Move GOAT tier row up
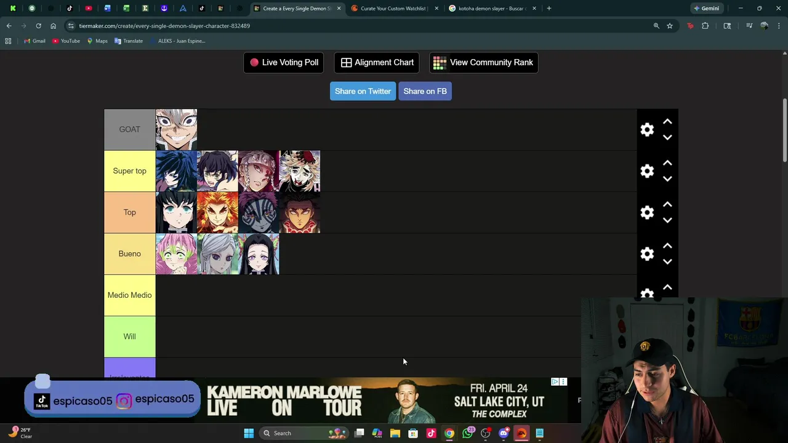The image size is (788, 443). pyautogui.click(x=667, y=122)
